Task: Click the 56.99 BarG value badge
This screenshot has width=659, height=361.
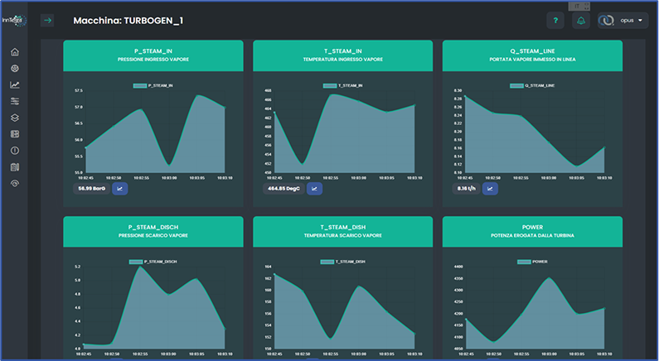Action: 92,189
